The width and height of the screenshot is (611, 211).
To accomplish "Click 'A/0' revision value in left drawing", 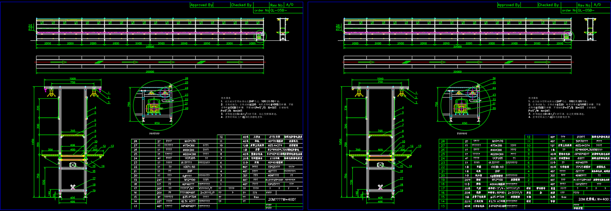I will click(290, 5).
